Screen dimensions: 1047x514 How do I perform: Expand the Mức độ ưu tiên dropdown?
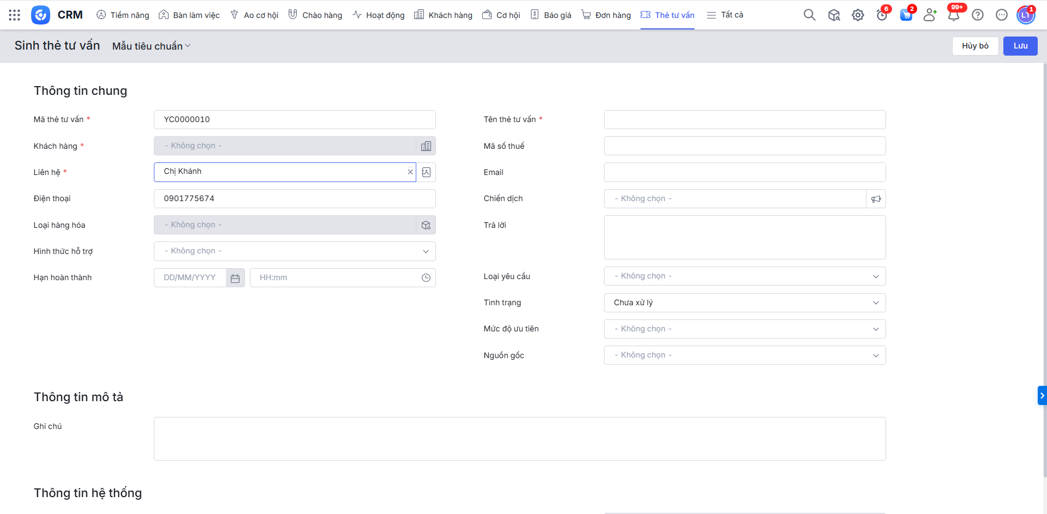tap(744, 329)
